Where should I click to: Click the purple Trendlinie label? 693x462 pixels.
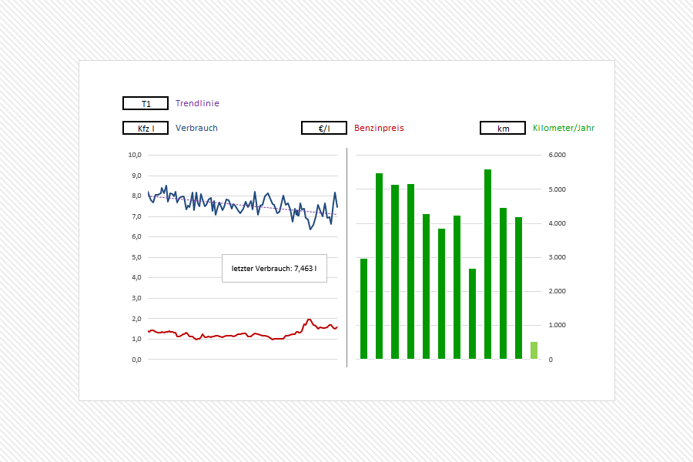tap(197, 103)
